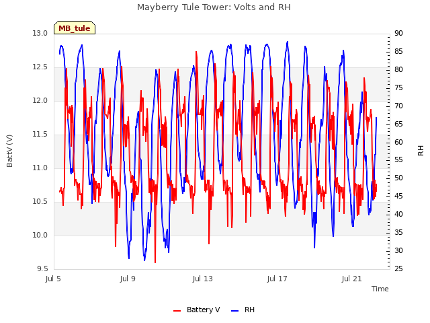Image resolution: width=430 pixels, height=323 pixels.
Task: Click the 25 RH tick label
Action: point(398,268)
